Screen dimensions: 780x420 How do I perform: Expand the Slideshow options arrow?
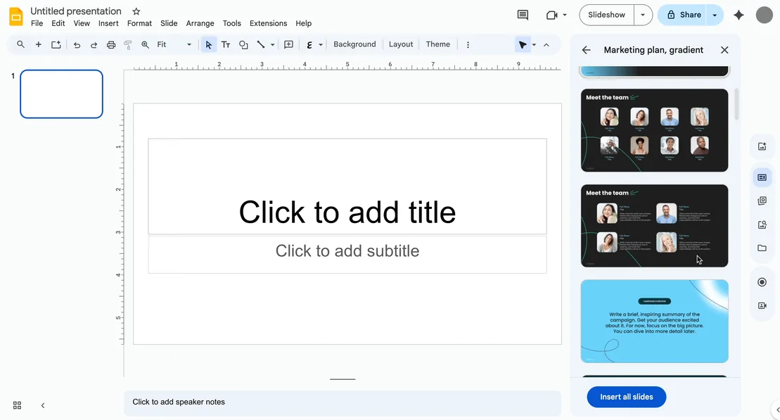coord(643,15)
